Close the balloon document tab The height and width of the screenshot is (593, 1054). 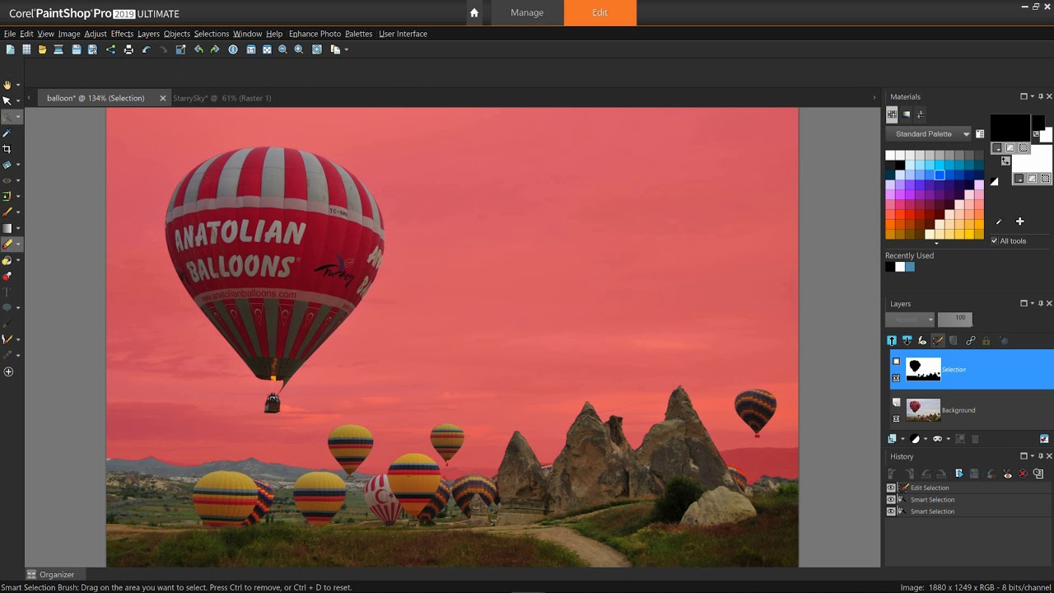162,98
